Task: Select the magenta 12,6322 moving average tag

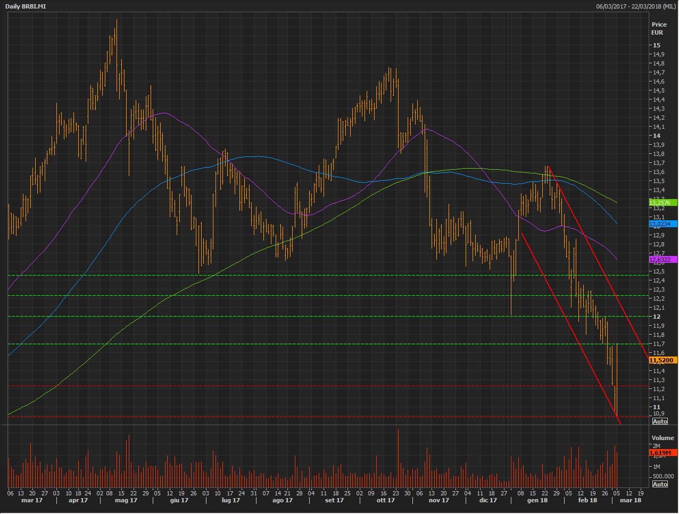Action: click(663, 260)
